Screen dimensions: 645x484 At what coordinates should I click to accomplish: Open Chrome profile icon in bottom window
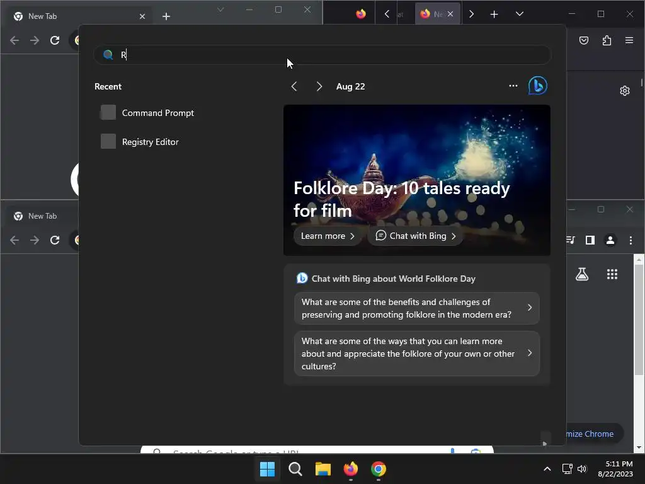pos(610,240)
